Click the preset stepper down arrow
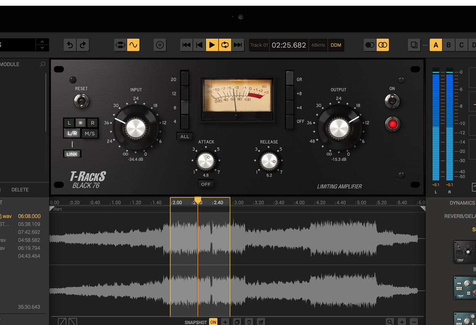Screen dimensions: 476x325 point(42,48)
